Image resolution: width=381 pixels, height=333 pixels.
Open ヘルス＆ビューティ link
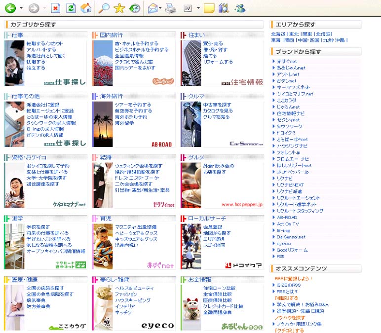(x=134, y=288)
